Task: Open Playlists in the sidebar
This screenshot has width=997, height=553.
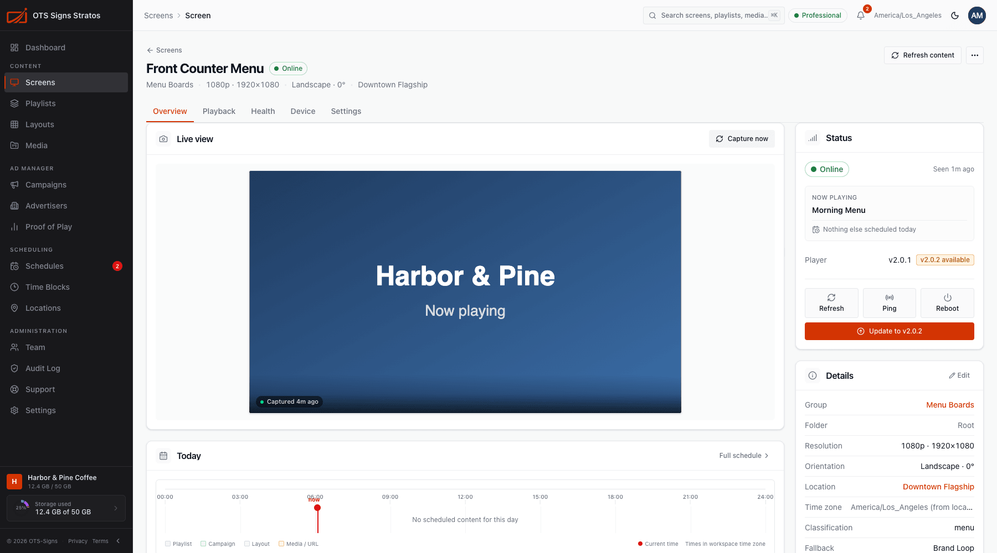Action: click(66, 103)
